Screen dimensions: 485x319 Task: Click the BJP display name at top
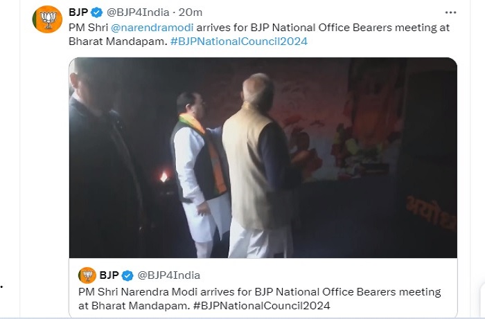[x=78, y=12]
